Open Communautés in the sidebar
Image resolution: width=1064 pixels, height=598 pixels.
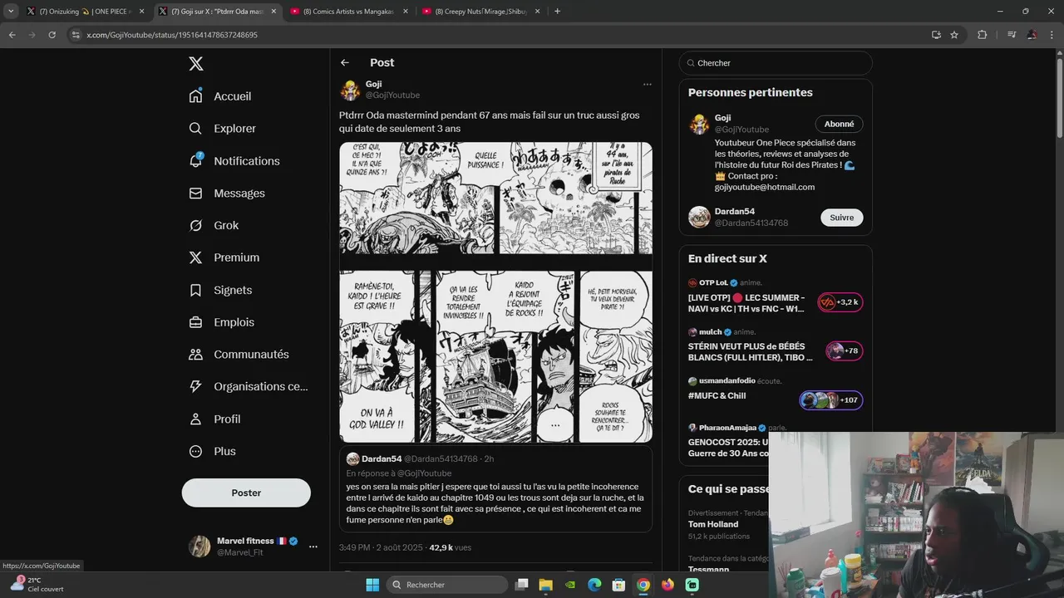click(x=239, y=355)
